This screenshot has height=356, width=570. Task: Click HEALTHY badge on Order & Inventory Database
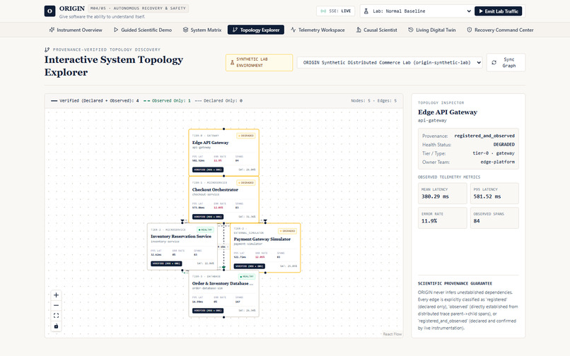tap(247, 276)
